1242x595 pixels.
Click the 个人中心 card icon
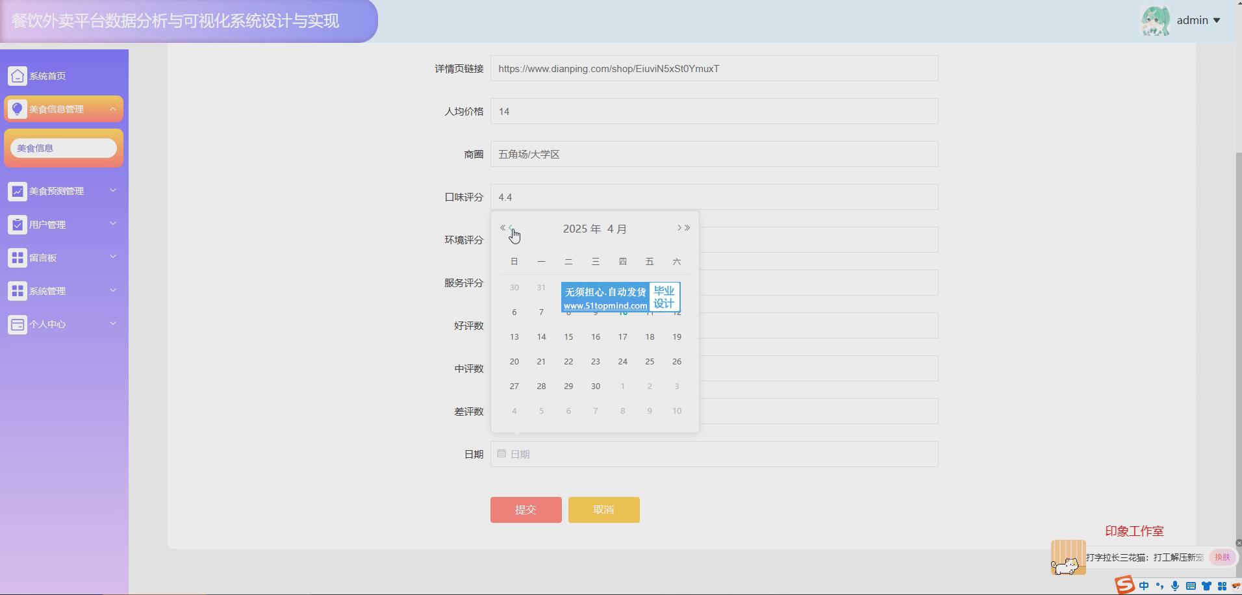(18, 324)
